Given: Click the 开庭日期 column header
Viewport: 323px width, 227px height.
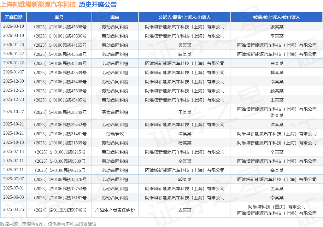Looking at the screenshot, I should click(14, 17).
